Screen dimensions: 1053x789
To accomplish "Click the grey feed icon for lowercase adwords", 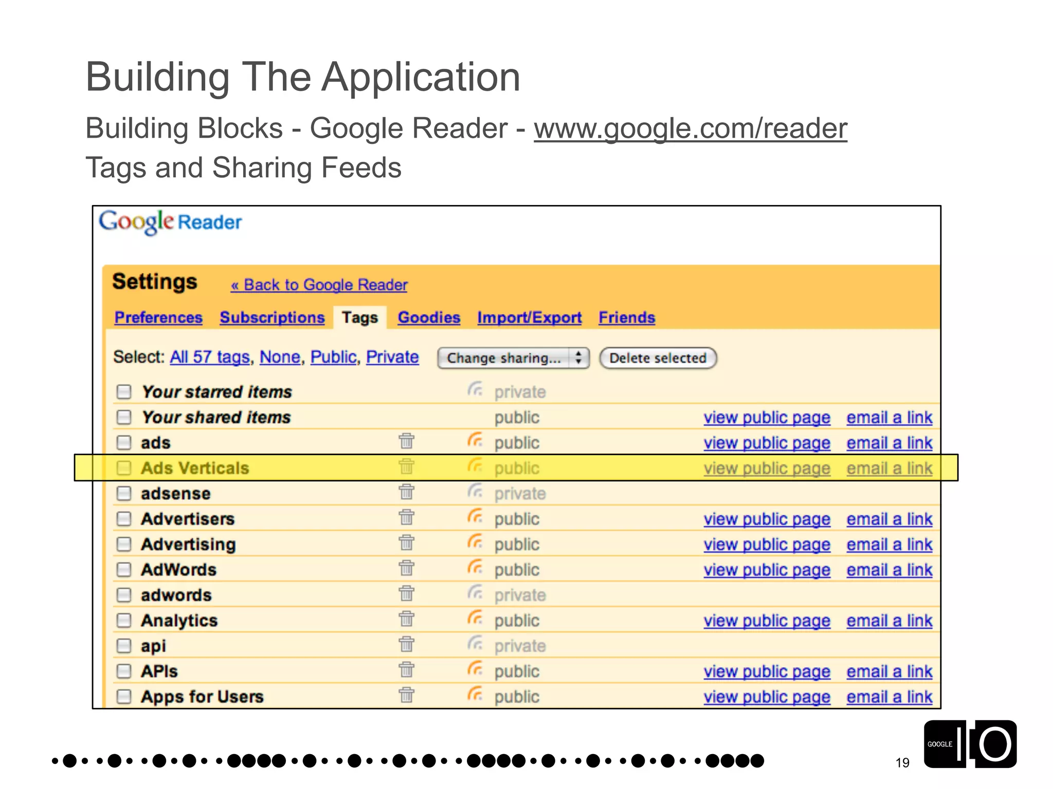I will pyautogui.click(x=475, y=593).
